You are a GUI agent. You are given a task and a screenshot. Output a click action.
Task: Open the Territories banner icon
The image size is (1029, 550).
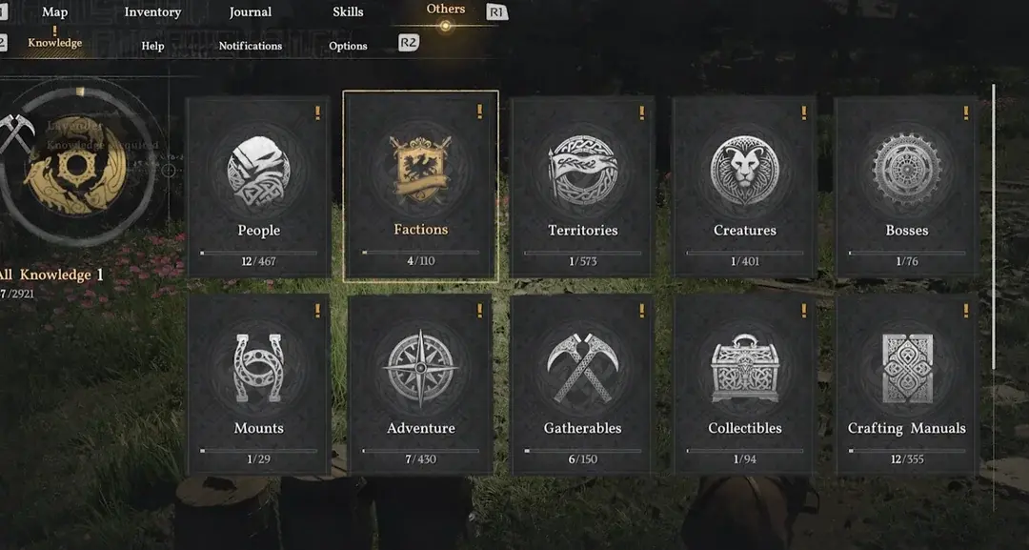[583, 171]
